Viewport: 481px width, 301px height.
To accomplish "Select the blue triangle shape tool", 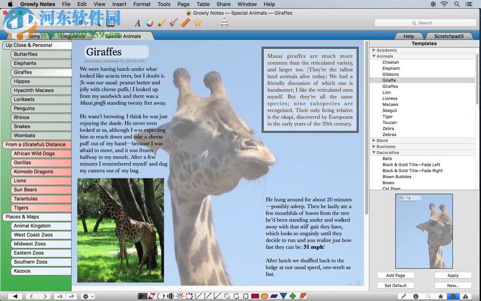I will point(283,296).
